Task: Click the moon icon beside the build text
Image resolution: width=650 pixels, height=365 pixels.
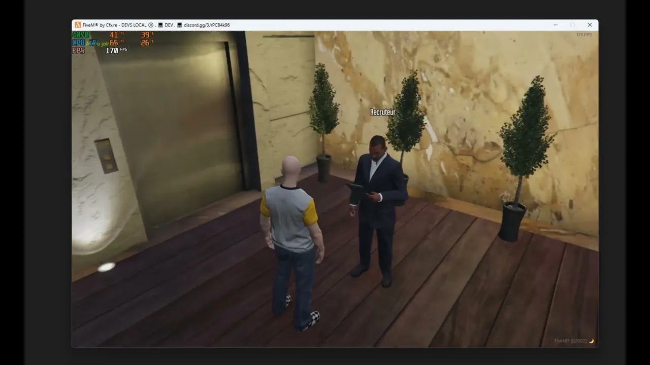Action: (592, 341)
